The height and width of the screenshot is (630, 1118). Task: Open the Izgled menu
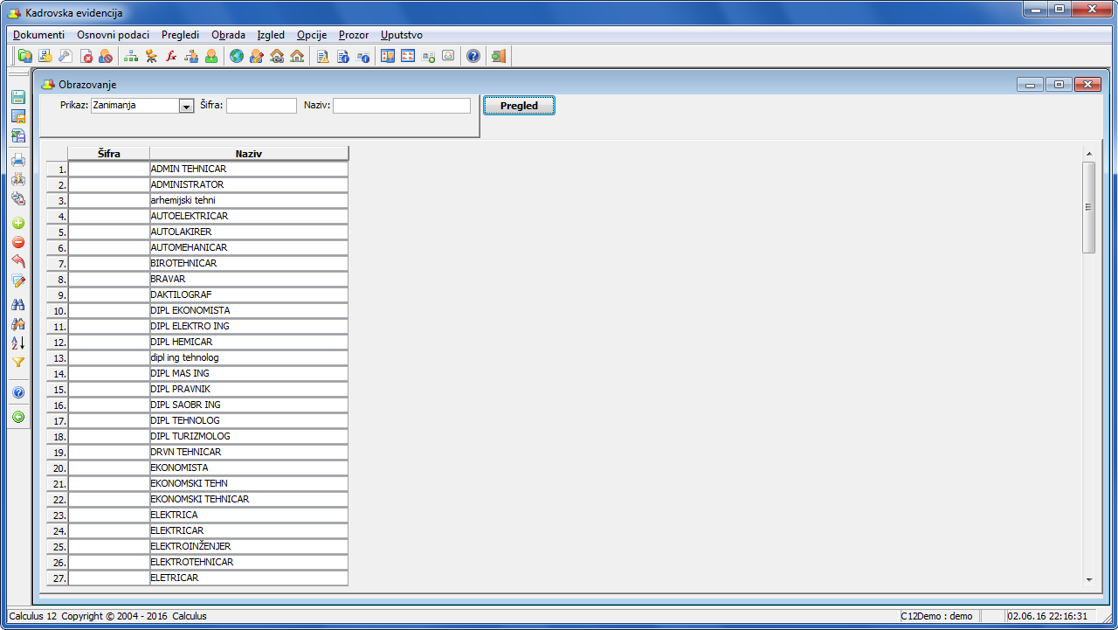coord(271,35)
